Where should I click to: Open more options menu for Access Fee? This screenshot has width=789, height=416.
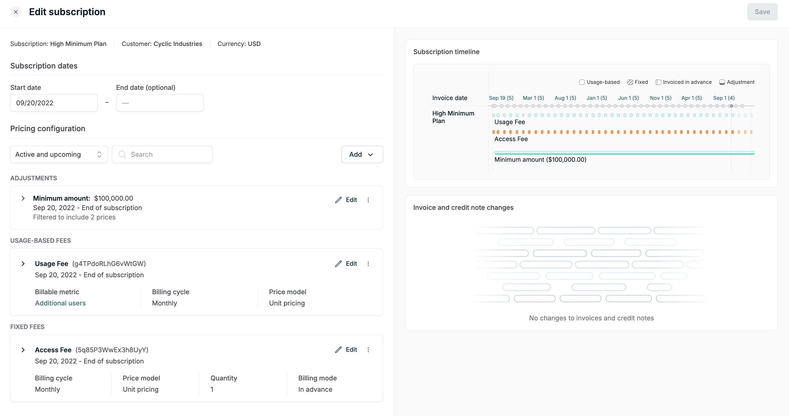(368, 350)
